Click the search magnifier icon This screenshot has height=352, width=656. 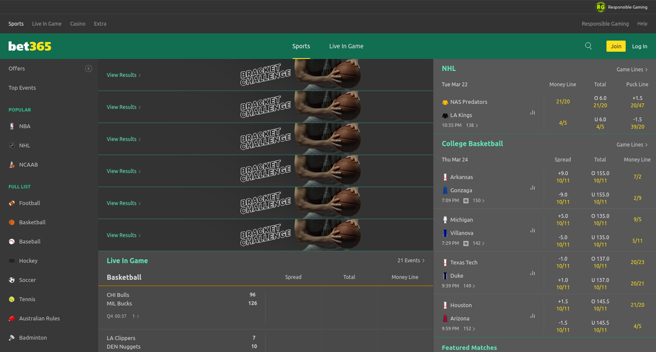[588, 46]
